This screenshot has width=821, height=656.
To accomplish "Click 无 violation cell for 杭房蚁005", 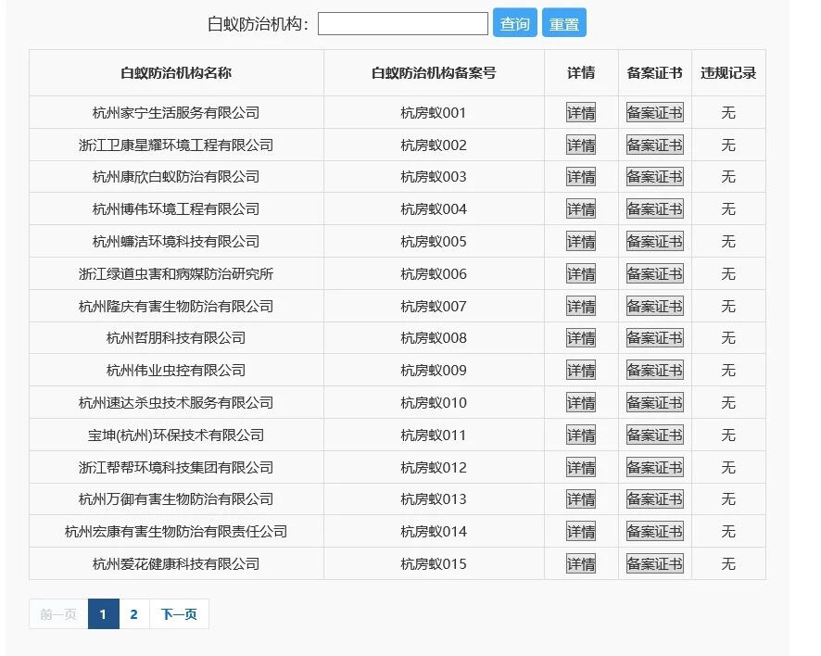I will click(728, 241).
